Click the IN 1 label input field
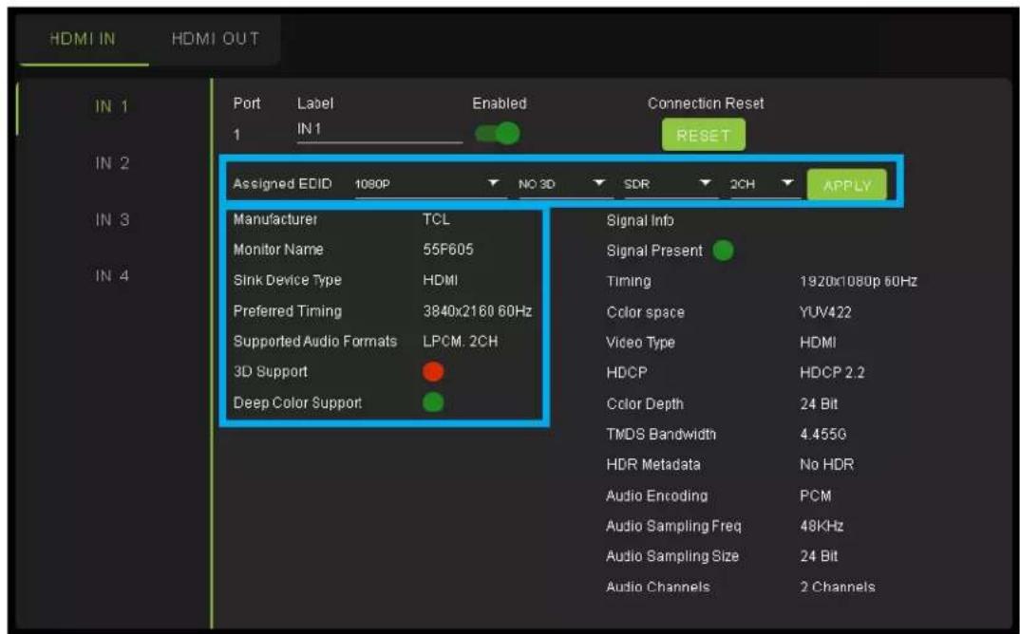 coord(379,130)
